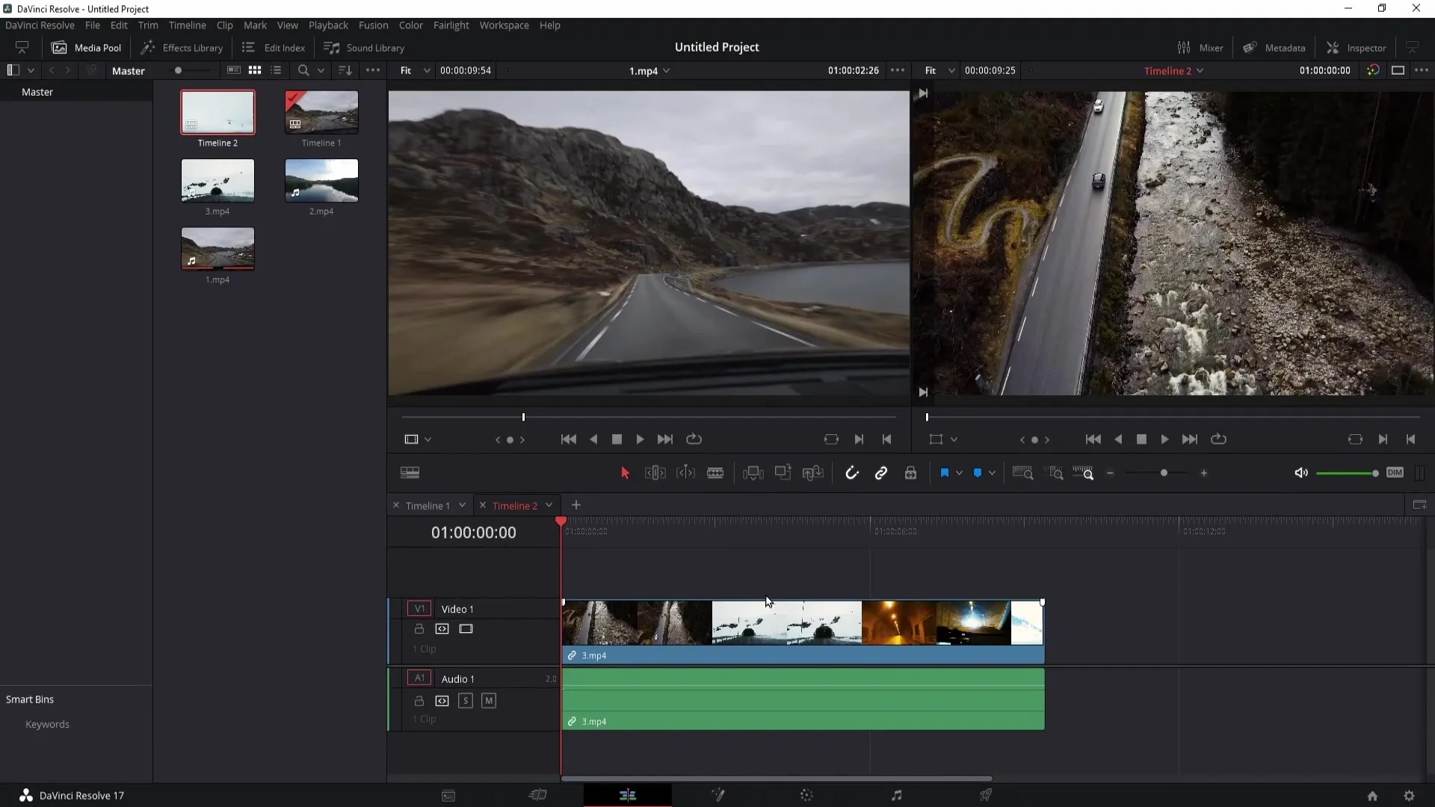Select the 2.mp4 clip thumbnail
Viewport: 1435px width, 807px height.
[x=321, y=180]
